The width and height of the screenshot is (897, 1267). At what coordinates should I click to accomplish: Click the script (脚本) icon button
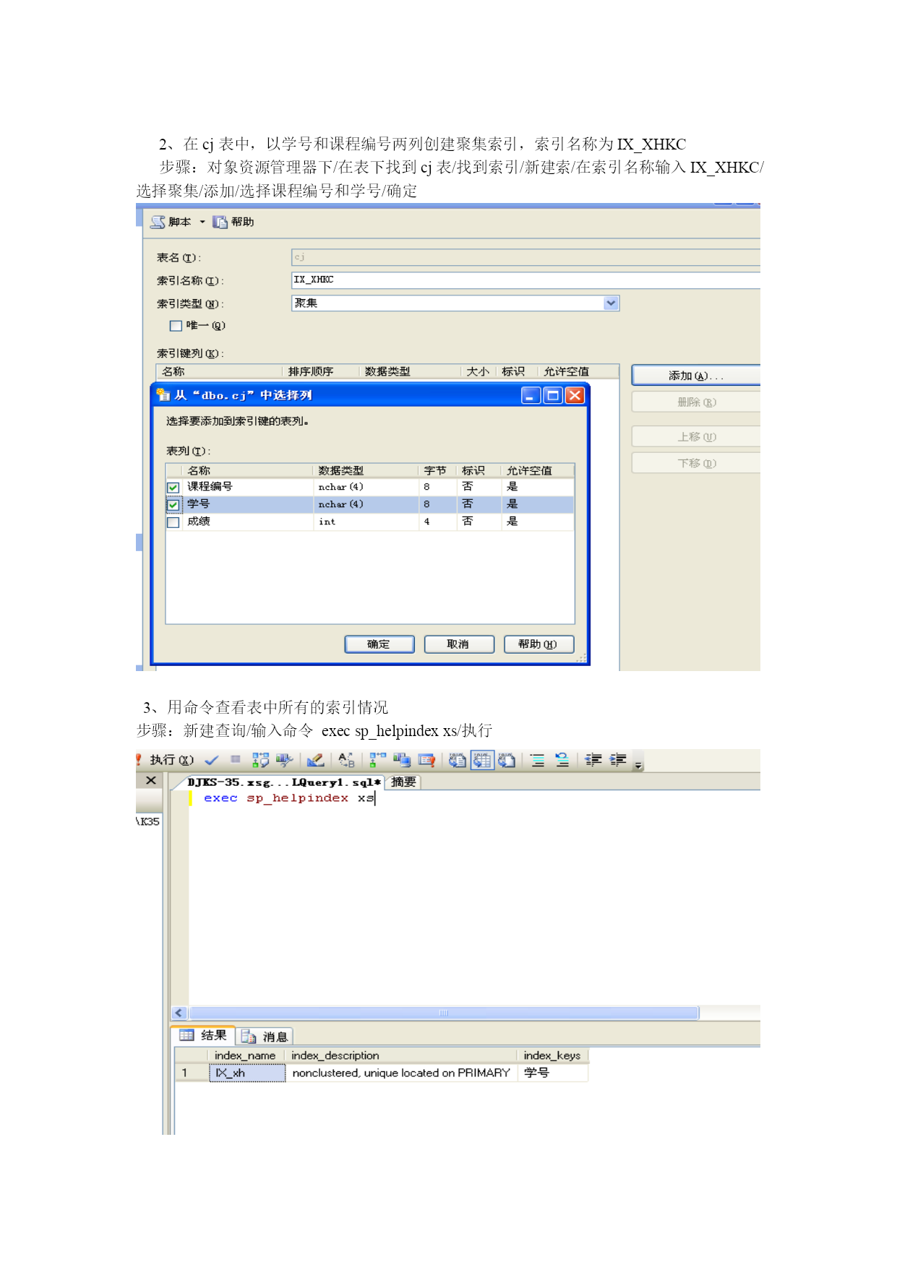(x=171, y=222)
